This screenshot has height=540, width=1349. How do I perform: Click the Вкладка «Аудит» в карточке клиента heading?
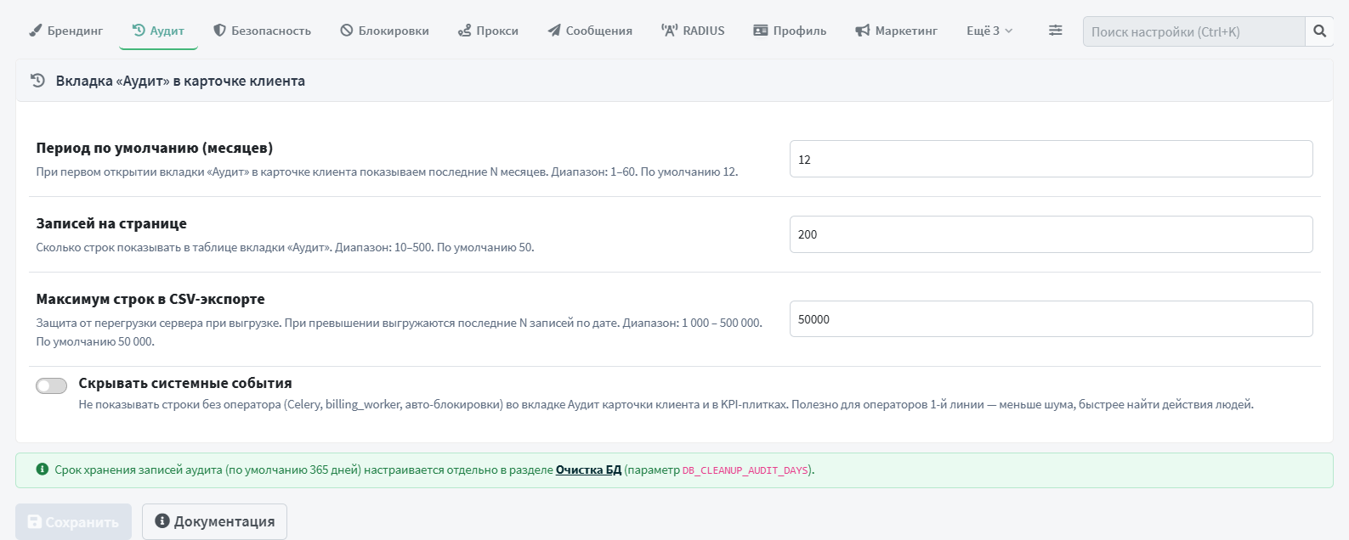(180, 81)
